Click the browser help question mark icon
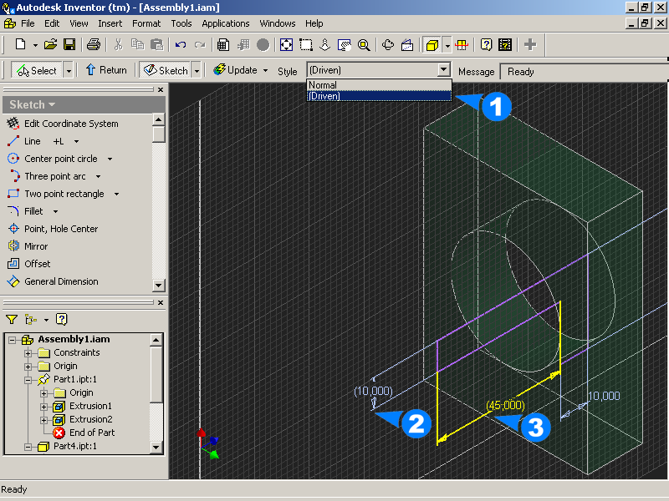 (61, 319)
